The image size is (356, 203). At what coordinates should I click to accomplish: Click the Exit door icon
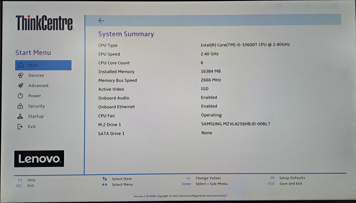point(20,126)
